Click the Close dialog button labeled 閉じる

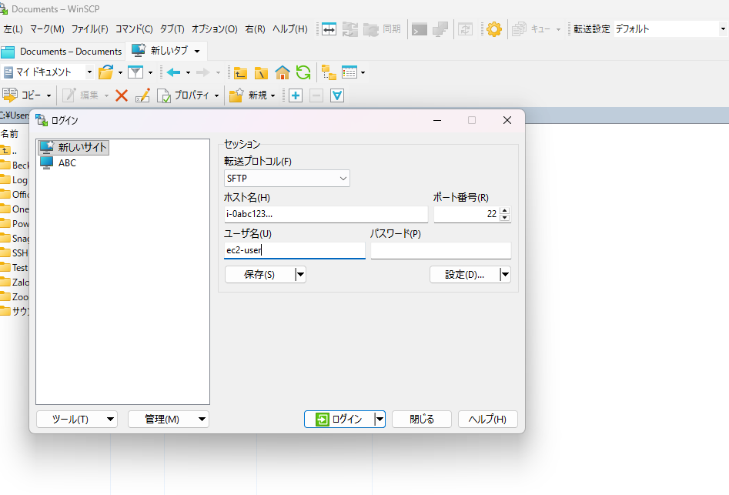[x=421, y=420]
